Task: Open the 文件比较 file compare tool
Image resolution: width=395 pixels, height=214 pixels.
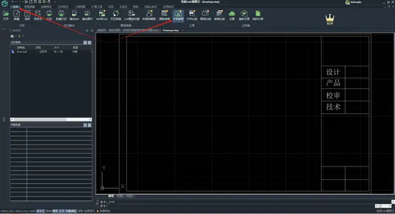Action: tap(192, 15)
